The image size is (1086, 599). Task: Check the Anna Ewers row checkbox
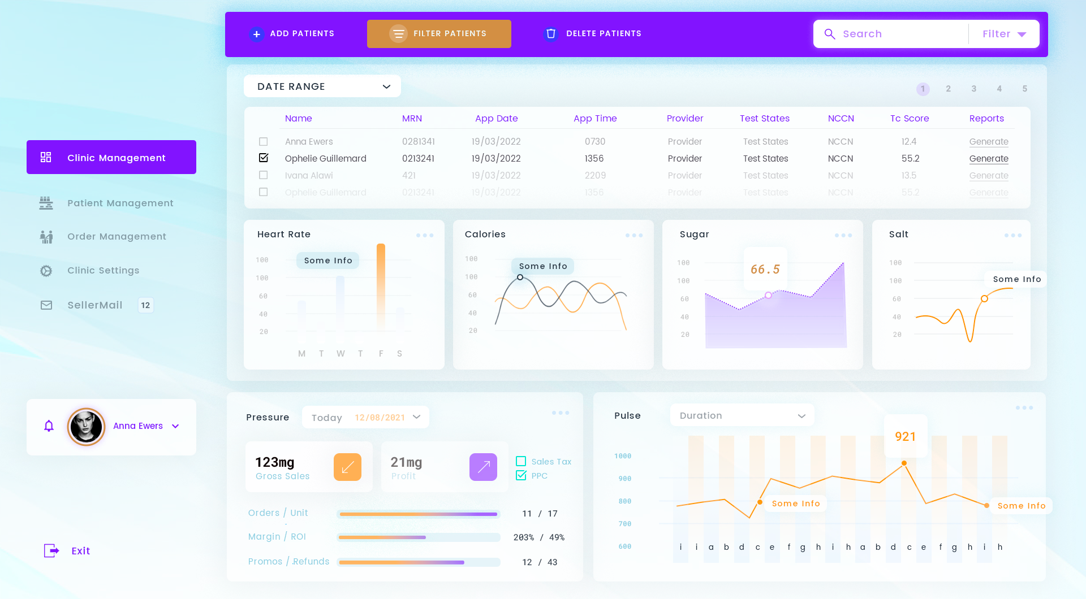pos(264,142)
